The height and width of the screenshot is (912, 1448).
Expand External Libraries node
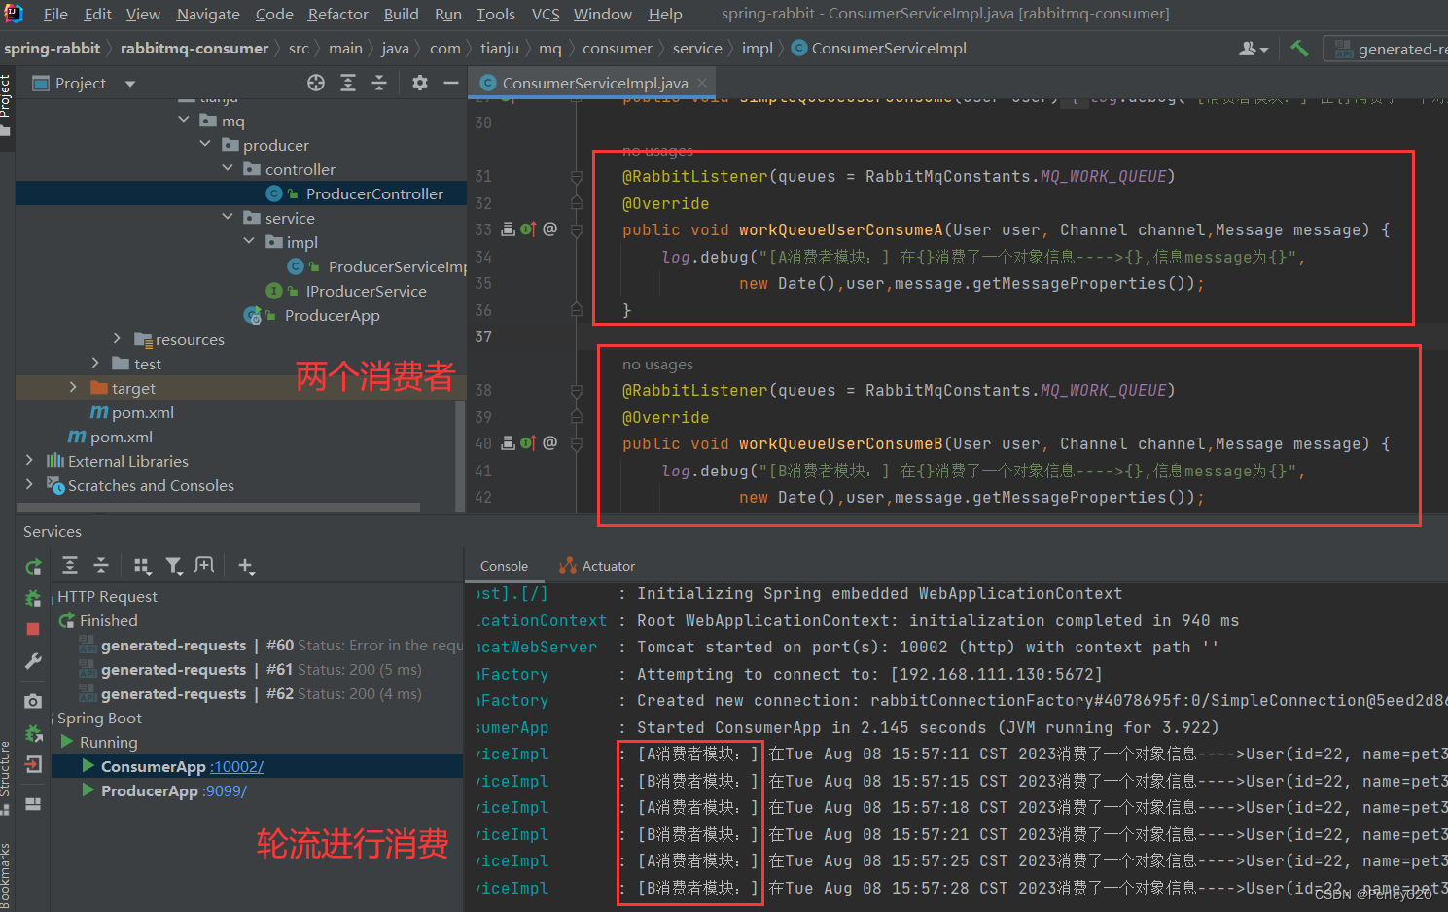point(29,460)
